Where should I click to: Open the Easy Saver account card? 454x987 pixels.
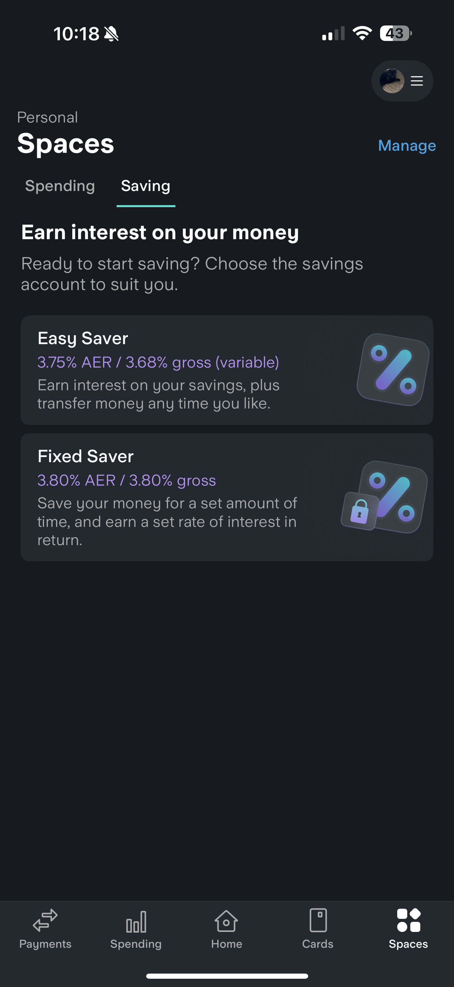[191, 370]
